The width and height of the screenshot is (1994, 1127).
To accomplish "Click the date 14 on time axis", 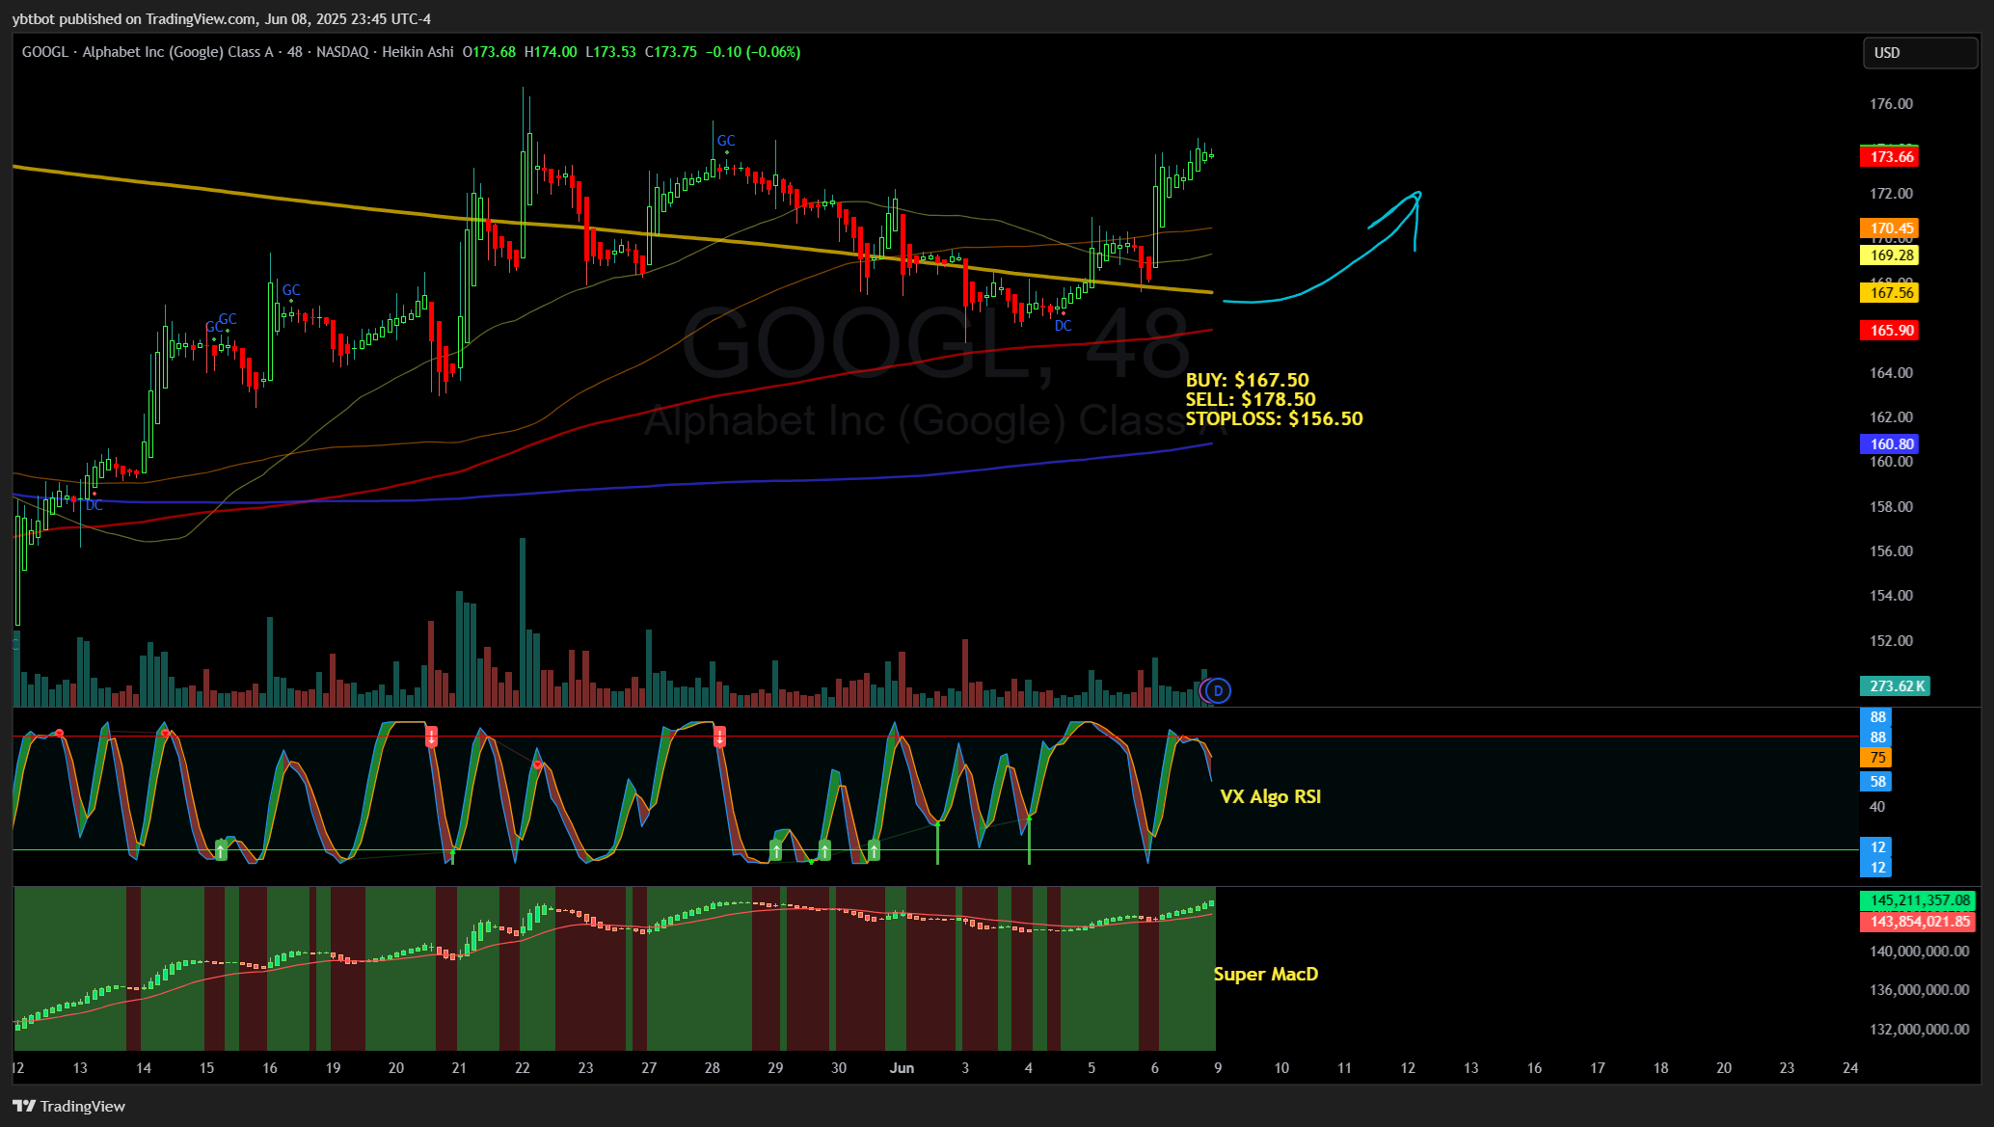I will click(144, 1068).
